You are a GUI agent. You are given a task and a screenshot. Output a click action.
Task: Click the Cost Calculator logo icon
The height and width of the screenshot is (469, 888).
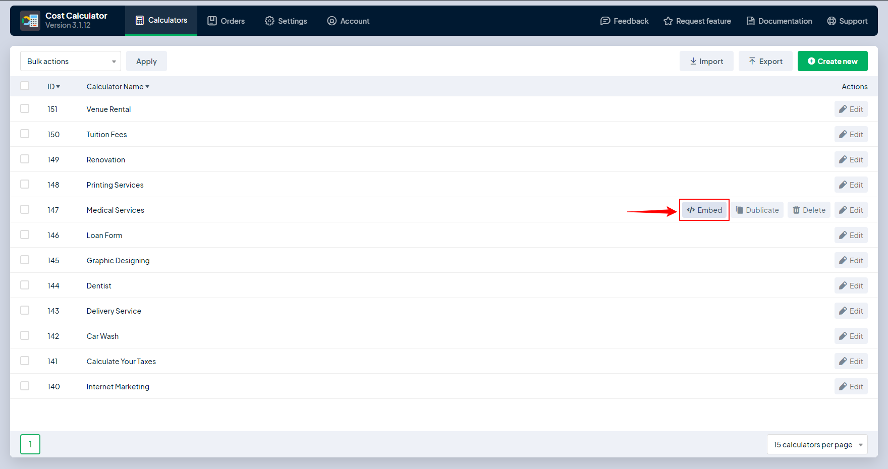pos(30,21)
